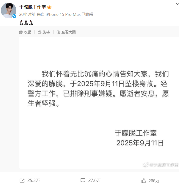This screenshot has height=184, width=179.
Task: Open 于朦胧工作室 account name link
Action: (33, 7)
